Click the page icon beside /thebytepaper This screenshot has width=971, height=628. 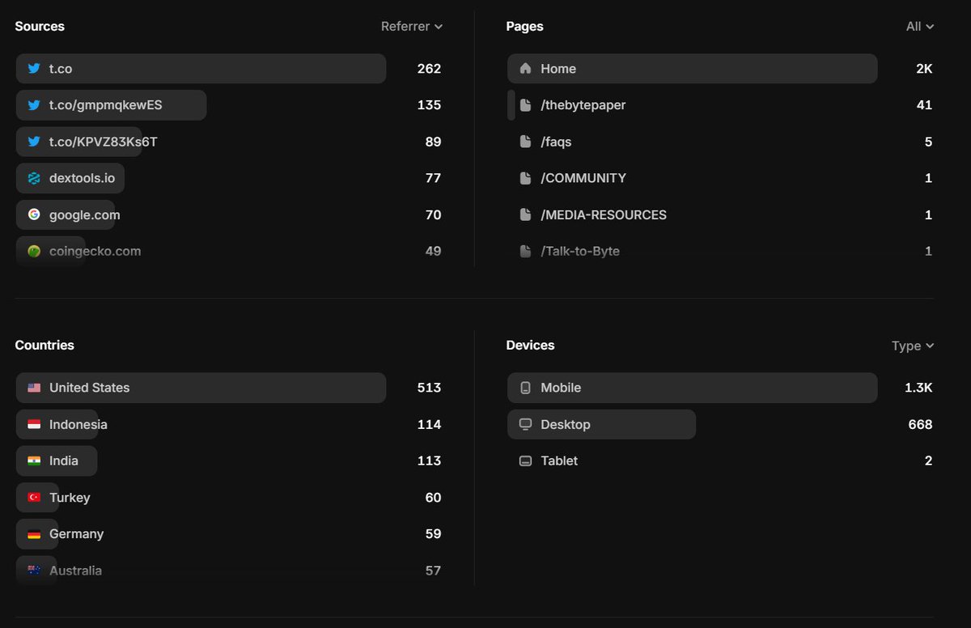[525, 105]
